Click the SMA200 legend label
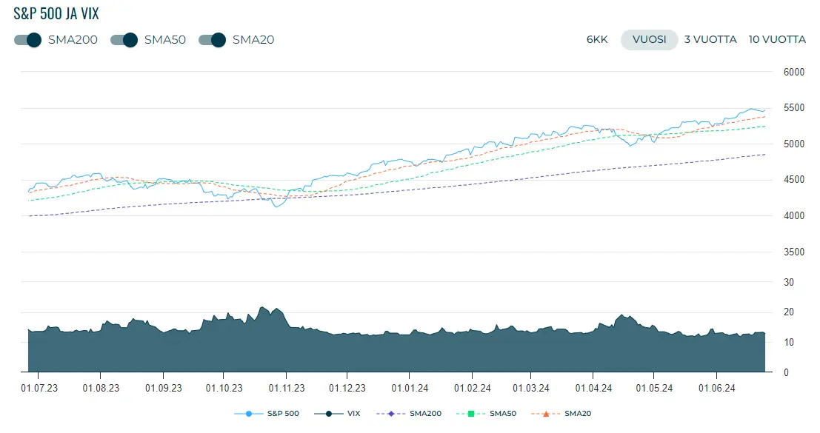 pyautogui.click(x=425, y=414)
